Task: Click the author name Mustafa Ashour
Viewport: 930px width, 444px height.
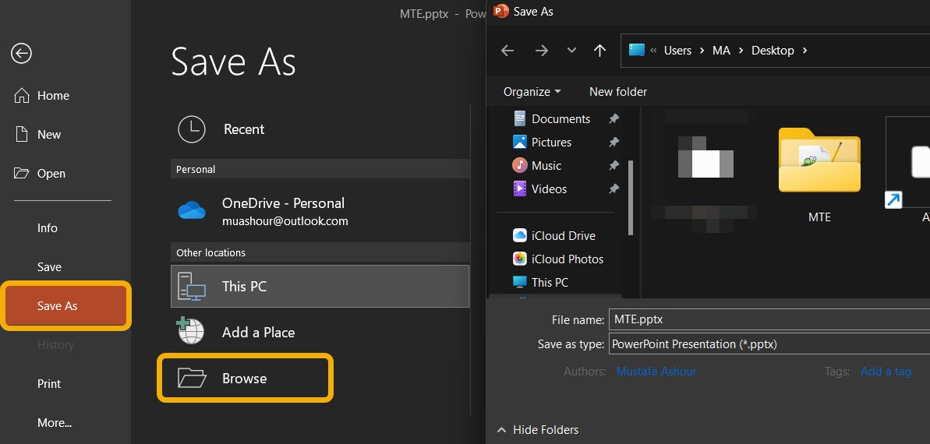Action: (x=656, y=372)
